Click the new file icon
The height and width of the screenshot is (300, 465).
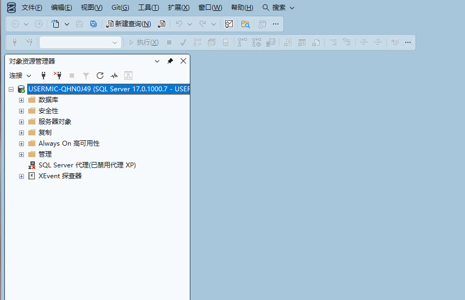pyautogui.click(x=55, y=24)
